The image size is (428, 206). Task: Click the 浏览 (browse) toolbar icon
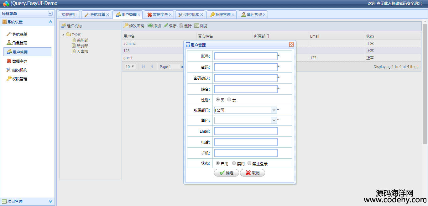196,26
